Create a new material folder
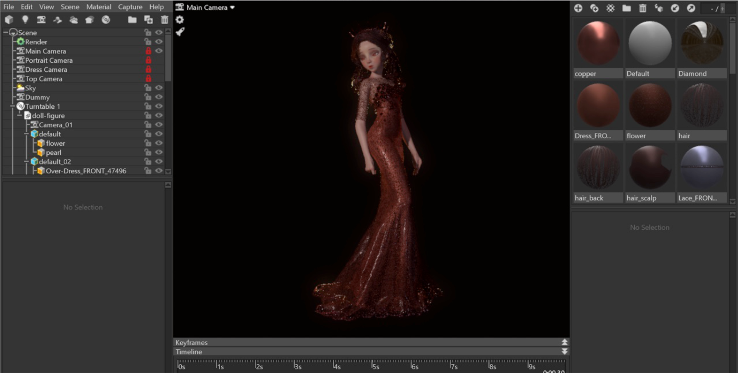Viewport: 738px width, 373px height. [627, 8]
